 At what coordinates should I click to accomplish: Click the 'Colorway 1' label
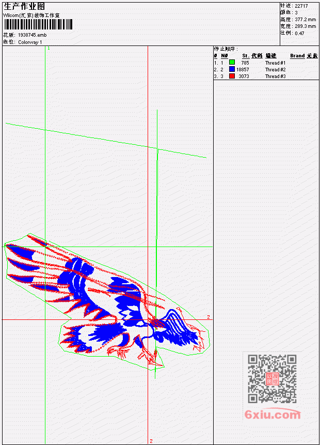(30, 42)
